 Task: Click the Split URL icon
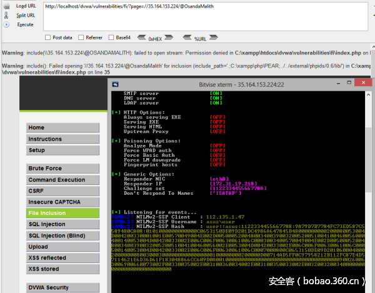coord(5,15)
